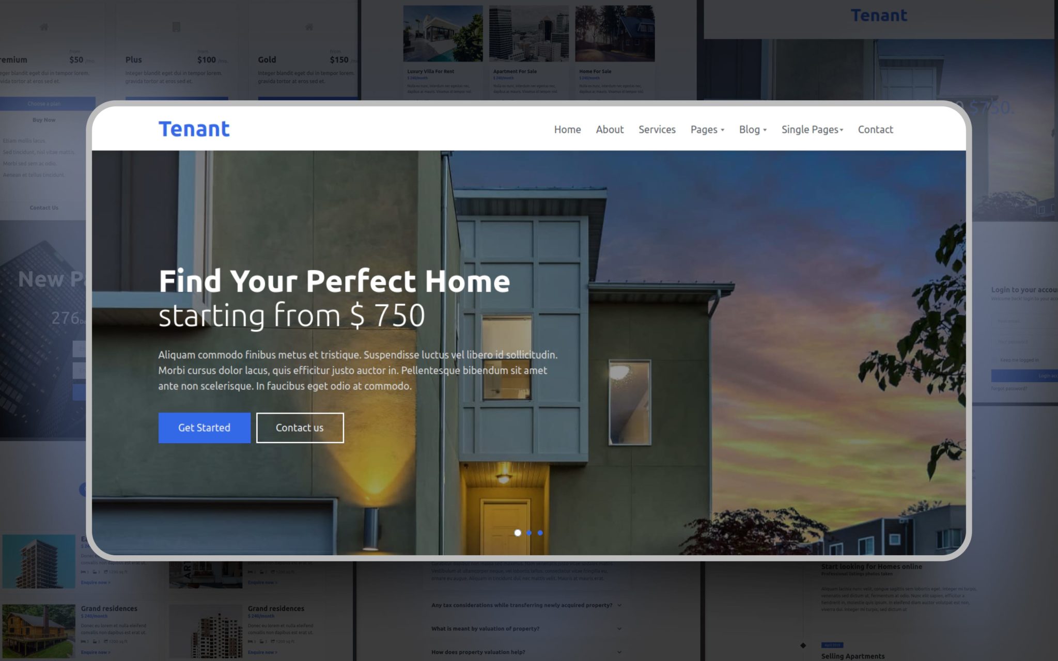Click Buy Now on the background pricing page
Viewport: 1058px width, 661px height.
tap(44, 120)
